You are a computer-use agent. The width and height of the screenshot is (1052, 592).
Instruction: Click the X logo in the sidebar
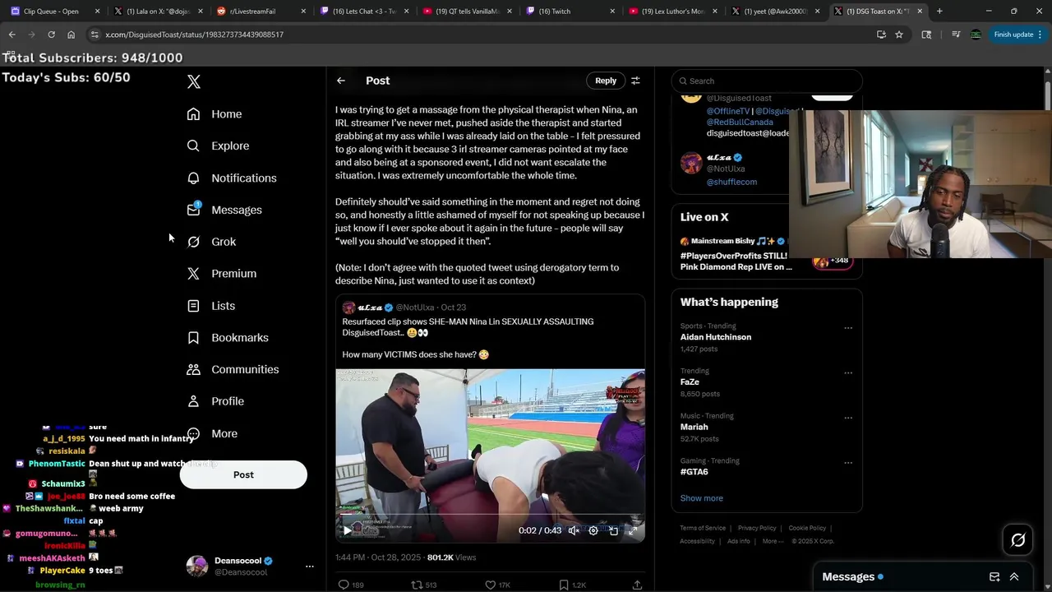pos(194,81)
